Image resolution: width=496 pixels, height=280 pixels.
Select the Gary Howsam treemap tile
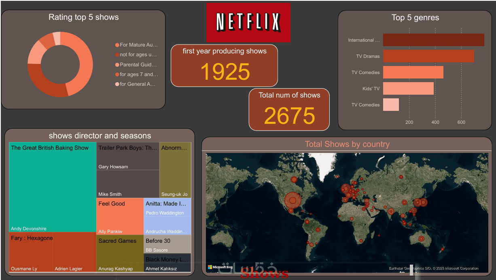coord(128,156)
